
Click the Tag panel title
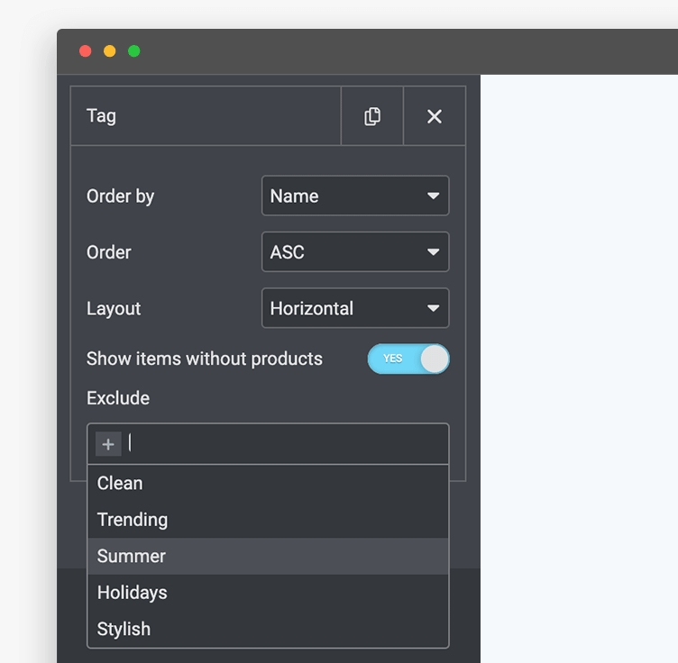tap(101, 116)
